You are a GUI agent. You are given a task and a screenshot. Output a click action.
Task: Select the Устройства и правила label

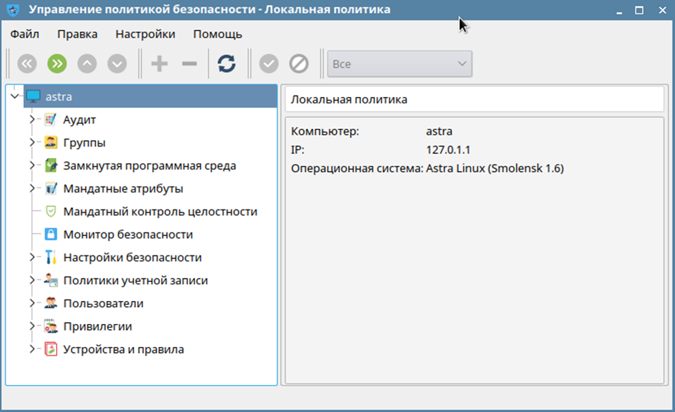123,350
